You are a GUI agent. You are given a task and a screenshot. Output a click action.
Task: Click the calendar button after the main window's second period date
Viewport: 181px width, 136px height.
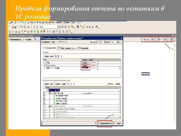(171, 40)
